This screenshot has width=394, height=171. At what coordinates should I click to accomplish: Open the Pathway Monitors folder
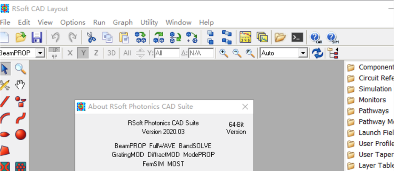click(x=370, y=122)
